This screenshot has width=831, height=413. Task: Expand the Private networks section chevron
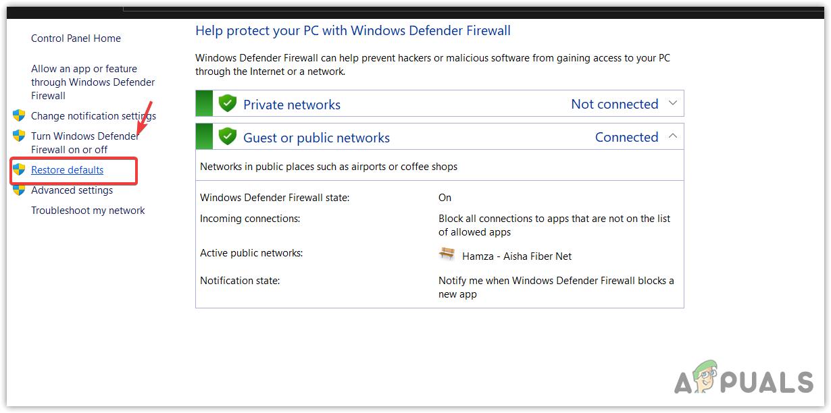pyautogui.click(x=672, y=103)
